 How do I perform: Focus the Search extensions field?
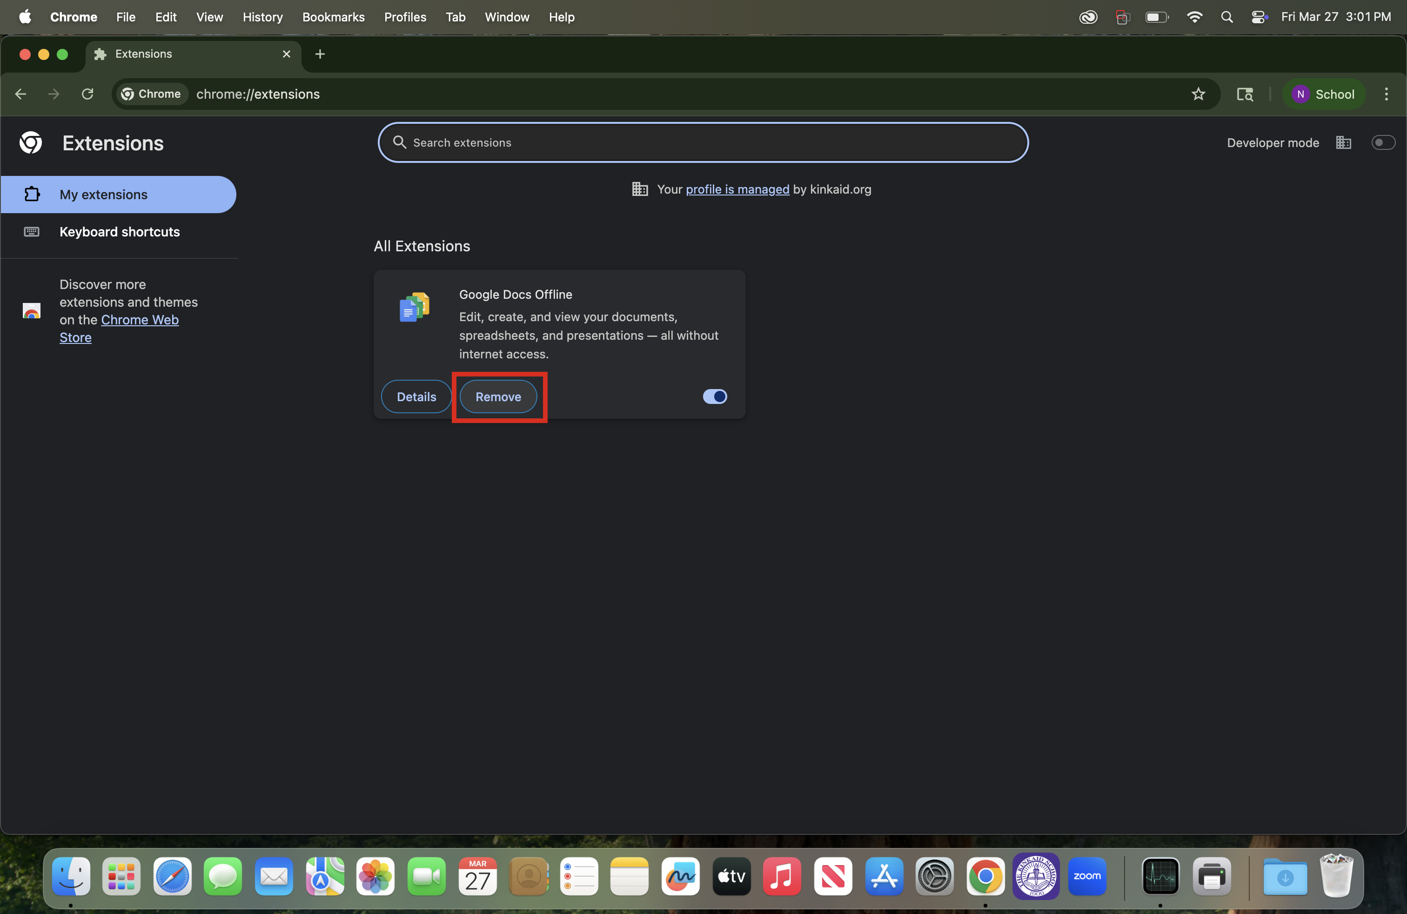coord(702,142)
